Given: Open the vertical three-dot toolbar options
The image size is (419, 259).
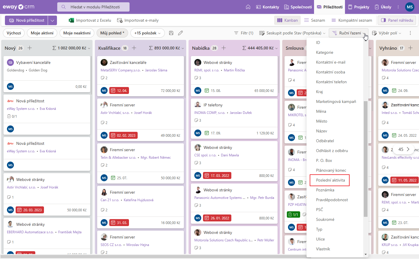Looking at the screenshot, I should click(410, 33).
